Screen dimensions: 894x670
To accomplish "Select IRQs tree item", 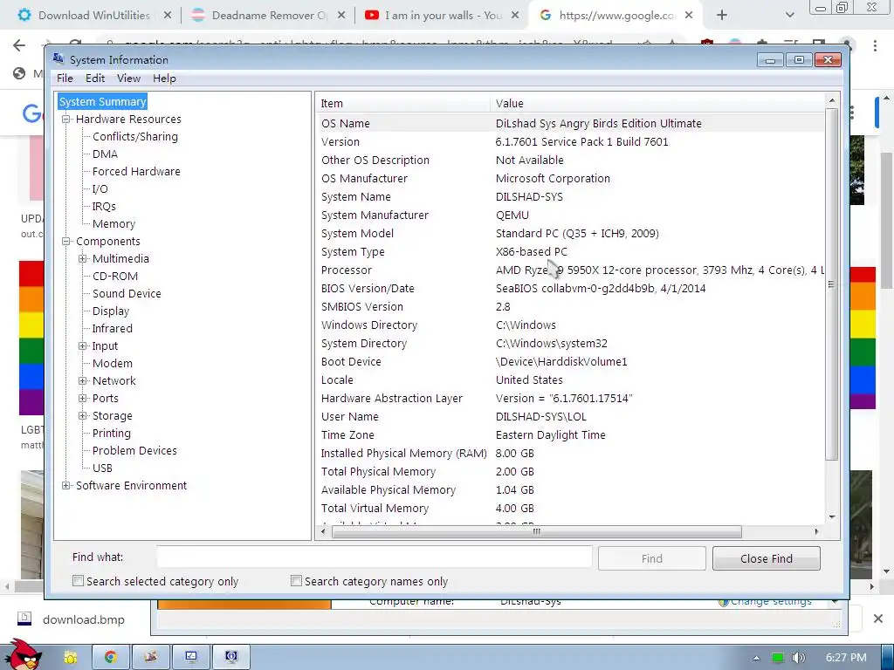I will tap(104, 206).
